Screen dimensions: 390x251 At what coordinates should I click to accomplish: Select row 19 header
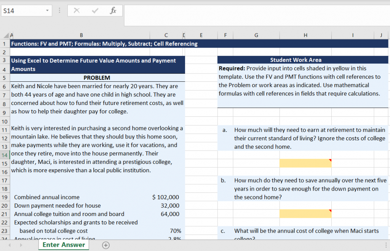click(5, 197)
